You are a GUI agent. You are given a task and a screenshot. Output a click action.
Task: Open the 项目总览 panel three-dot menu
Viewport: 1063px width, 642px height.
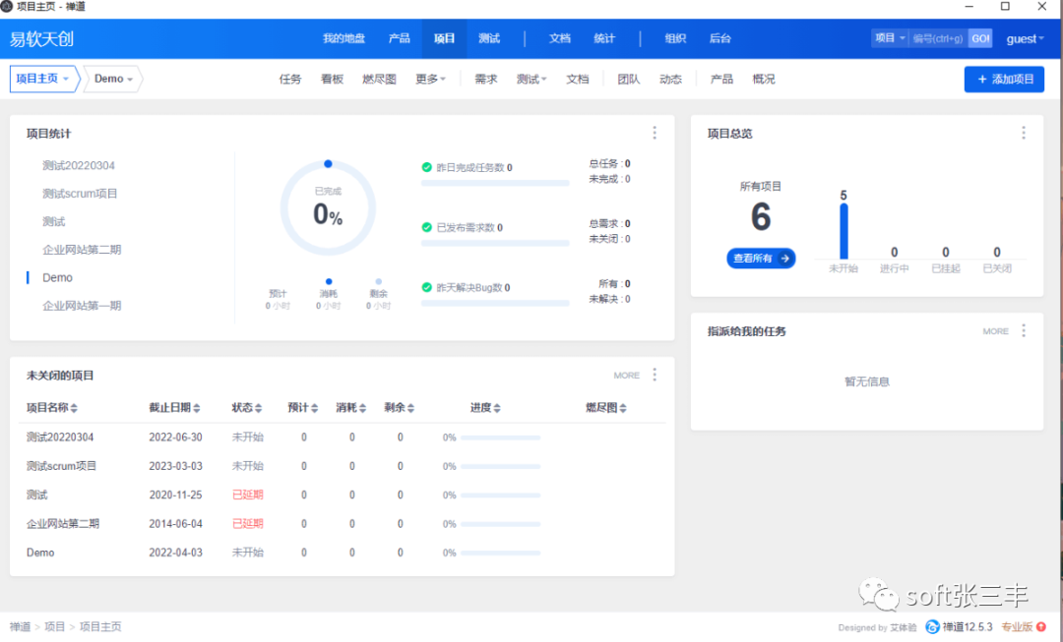pos(1024,133)
